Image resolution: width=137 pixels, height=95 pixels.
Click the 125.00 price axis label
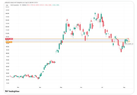[7, 23]
